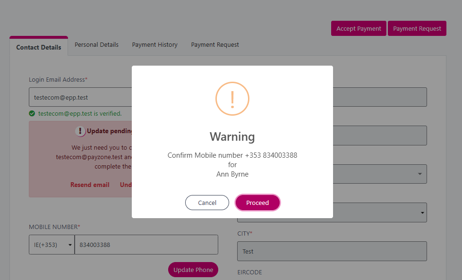Select the Payment Request tab
462x280 pixels.
pos(215,45)
